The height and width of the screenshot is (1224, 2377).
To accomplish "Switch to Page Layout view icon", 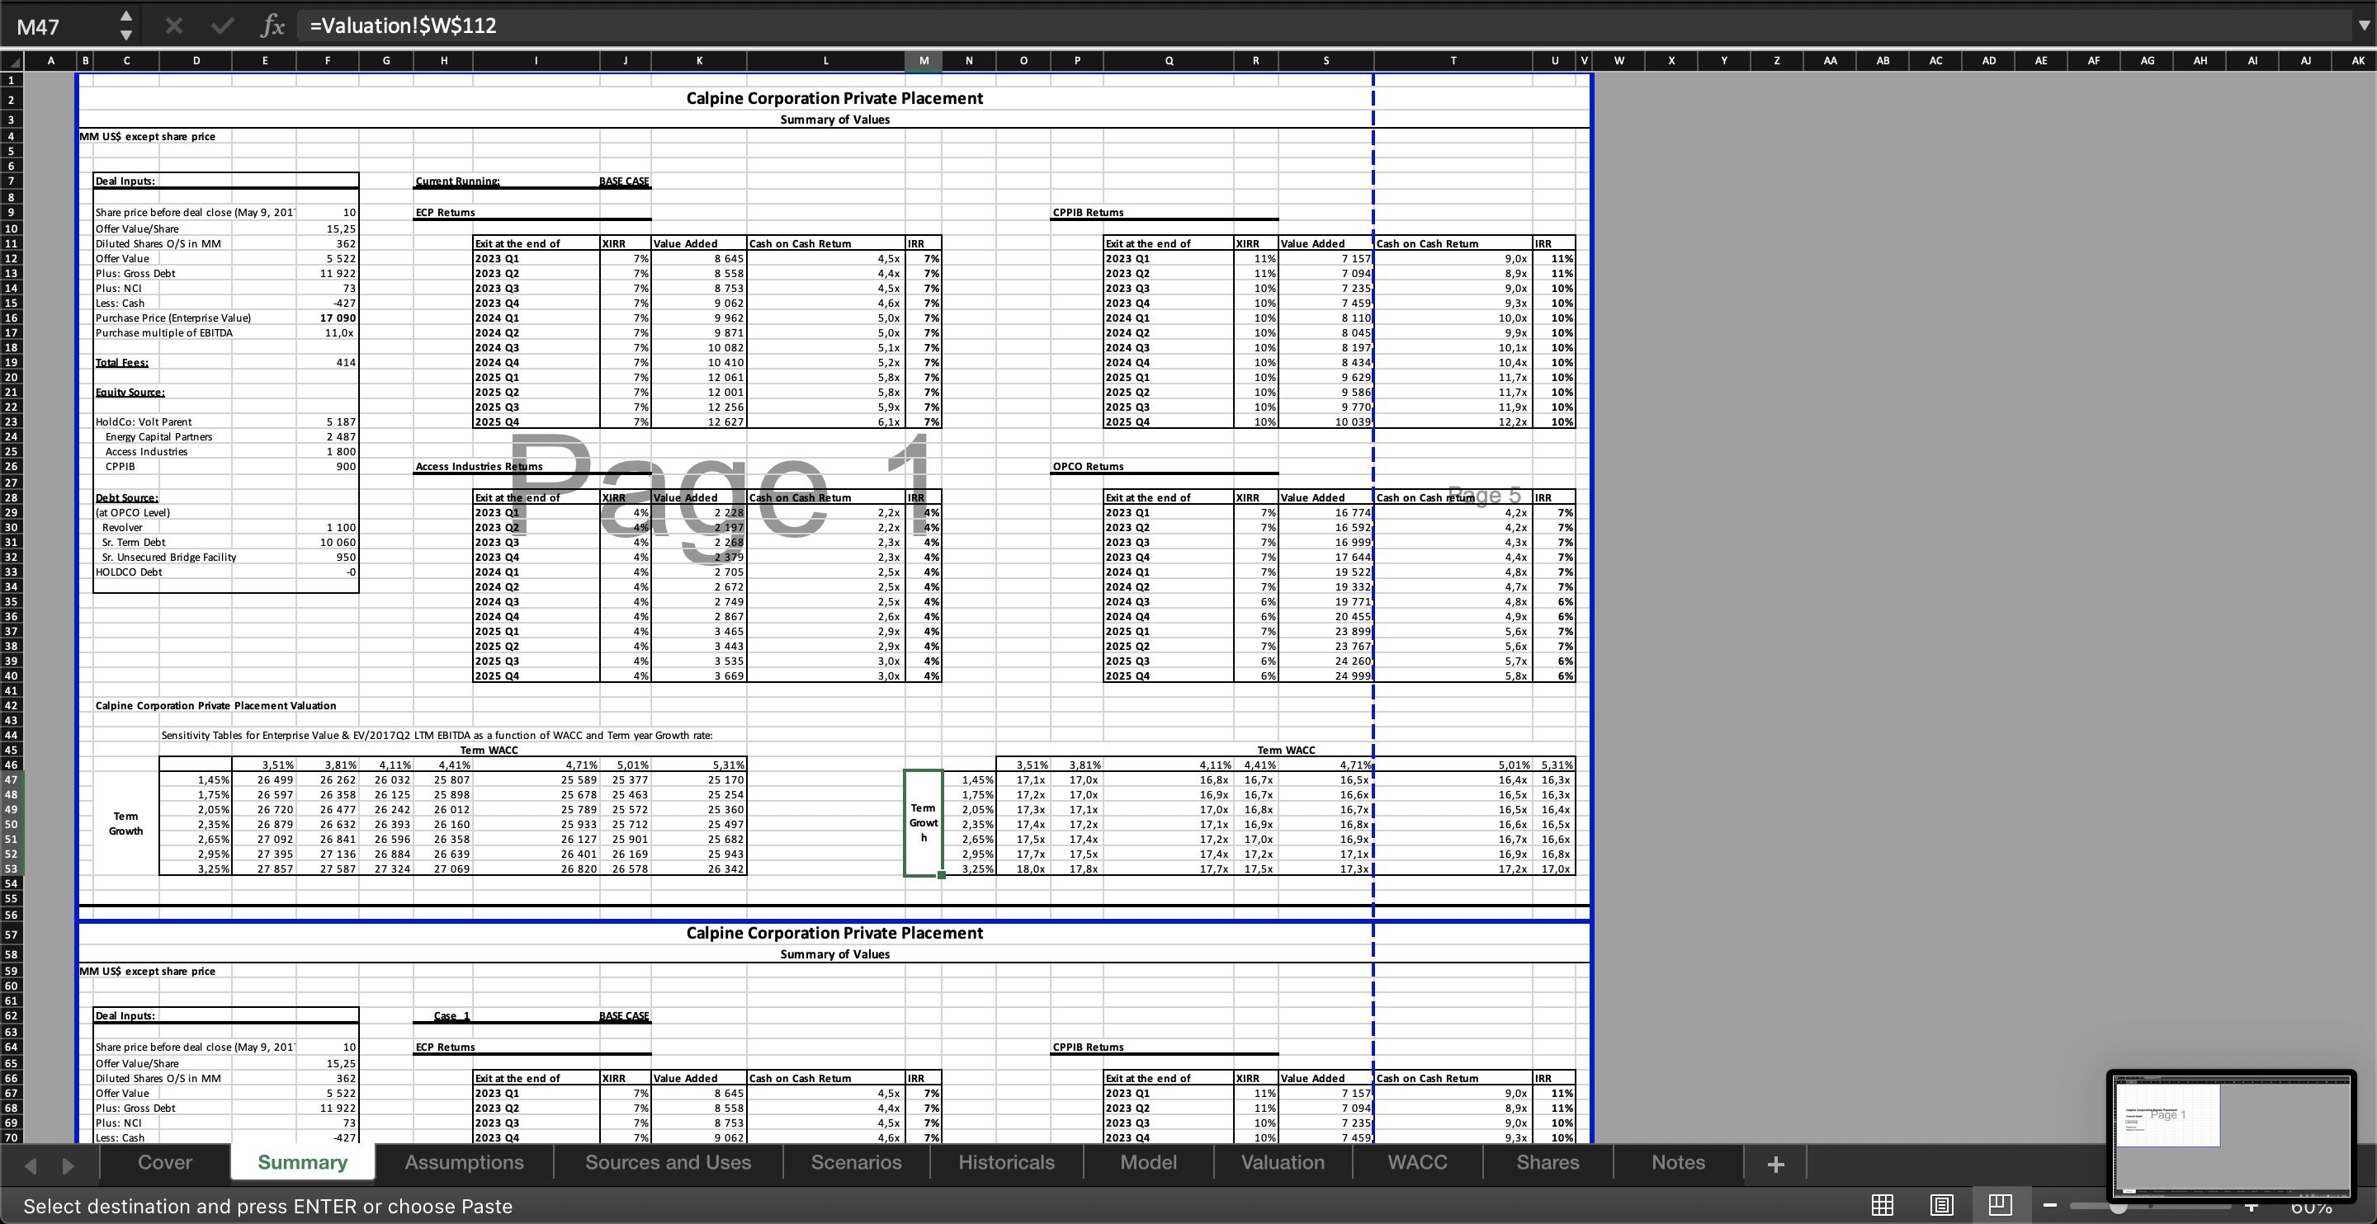I will pyautogui.click(x=1941, y=1205).
